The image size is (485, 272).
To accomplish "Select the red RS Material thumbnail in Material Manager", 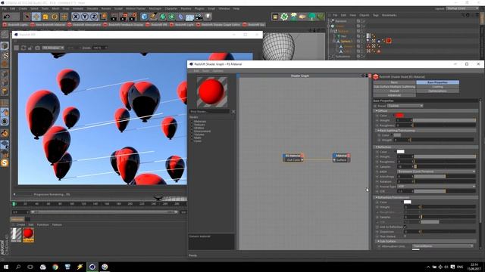I will coord(28,234).
